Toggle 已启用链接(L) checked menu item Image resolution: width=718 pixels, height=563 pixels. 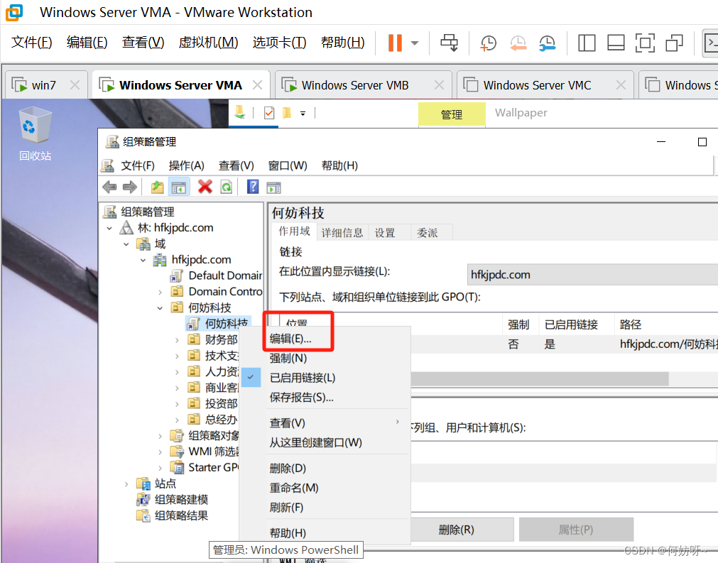pyautogui.click(x=303, y=378)
